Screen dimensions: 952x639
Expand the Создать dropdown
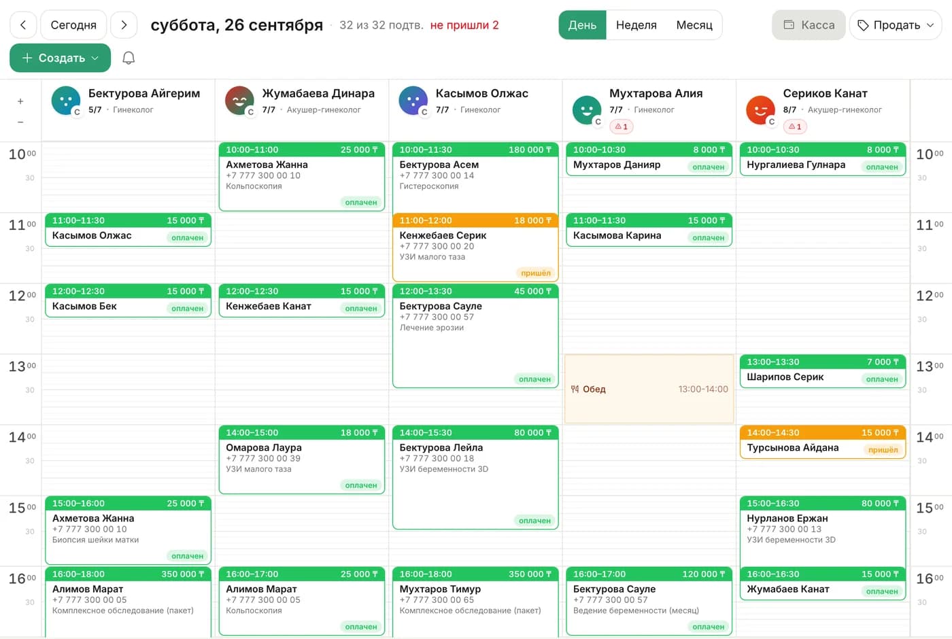[x=60, y=58]
